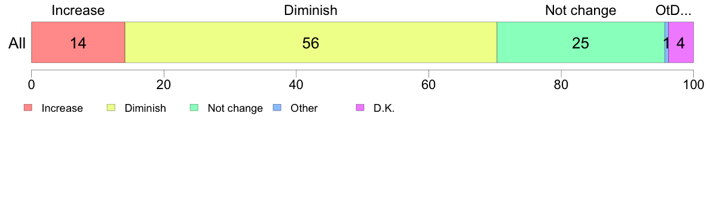The height and width of the screenshot is (220, 710).
Task: Click the D.K. legend text
Action: [x=384, y=108]
